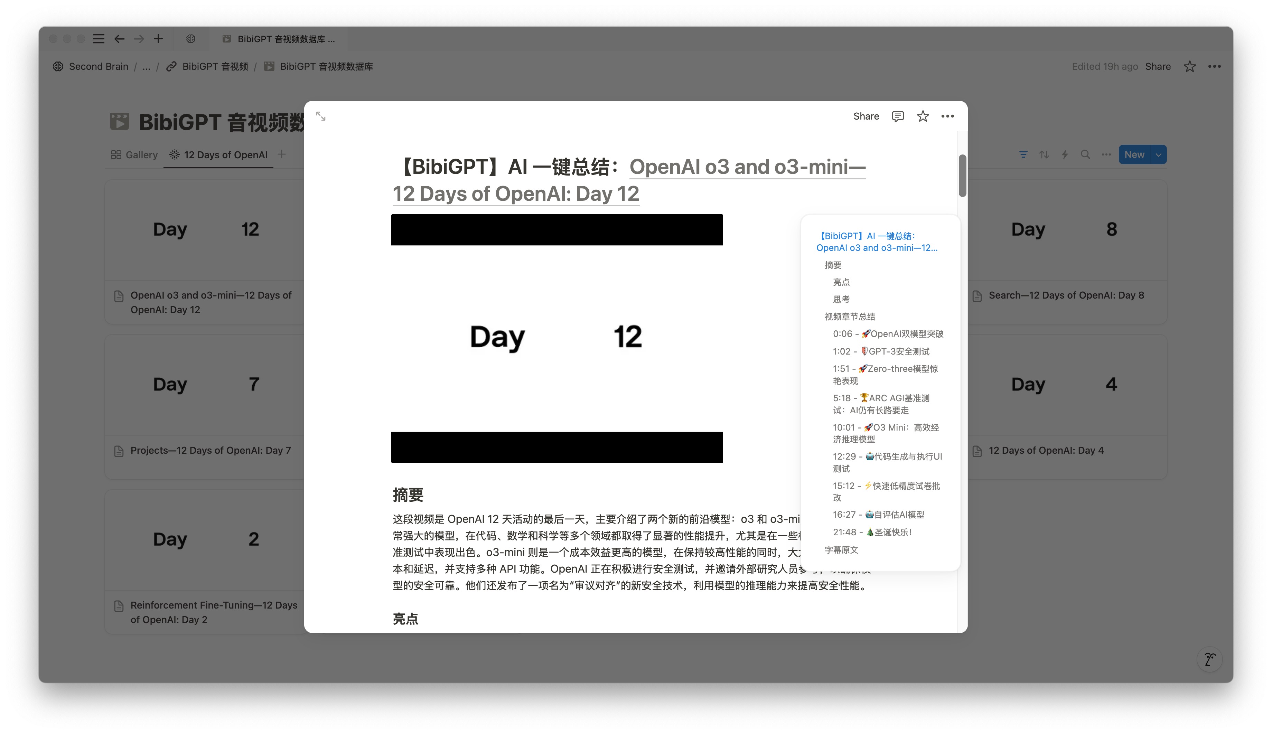Jump to 5:18 ARC AGI outline entry

point(881,404)
